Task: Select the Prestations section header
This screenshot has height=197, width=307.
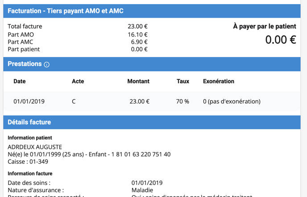Action: point(25,64)
